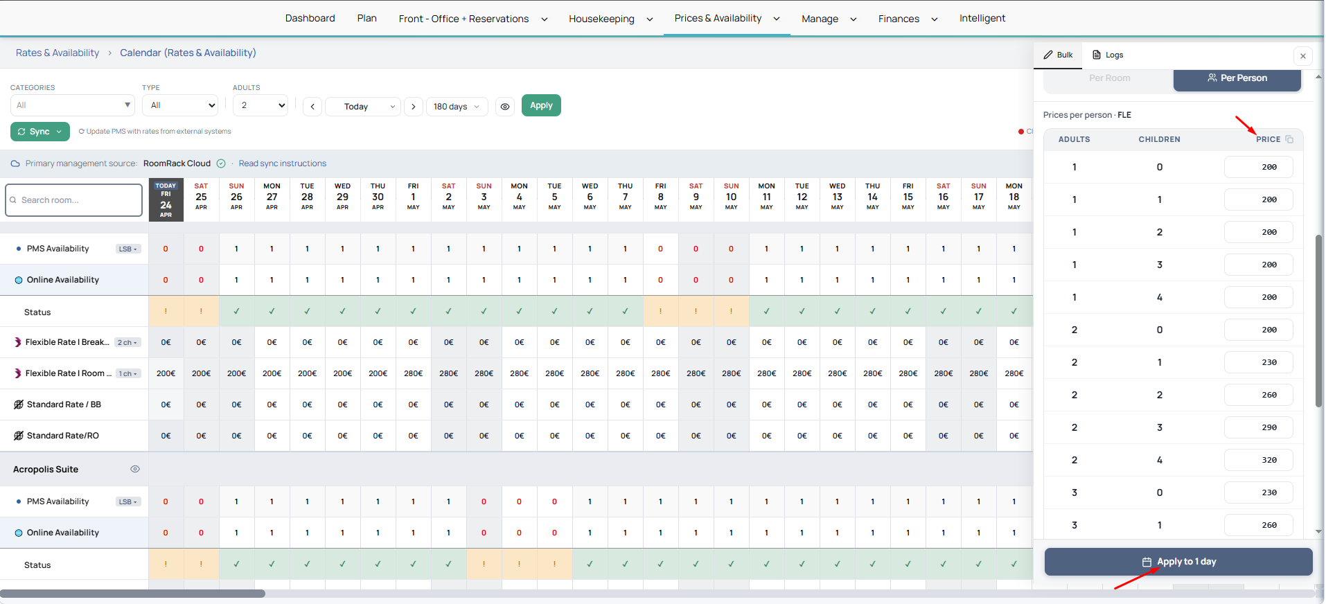Go to previous dates with left arrow
This screenshot has width=1326, height=604.
[x=312, y=107]
